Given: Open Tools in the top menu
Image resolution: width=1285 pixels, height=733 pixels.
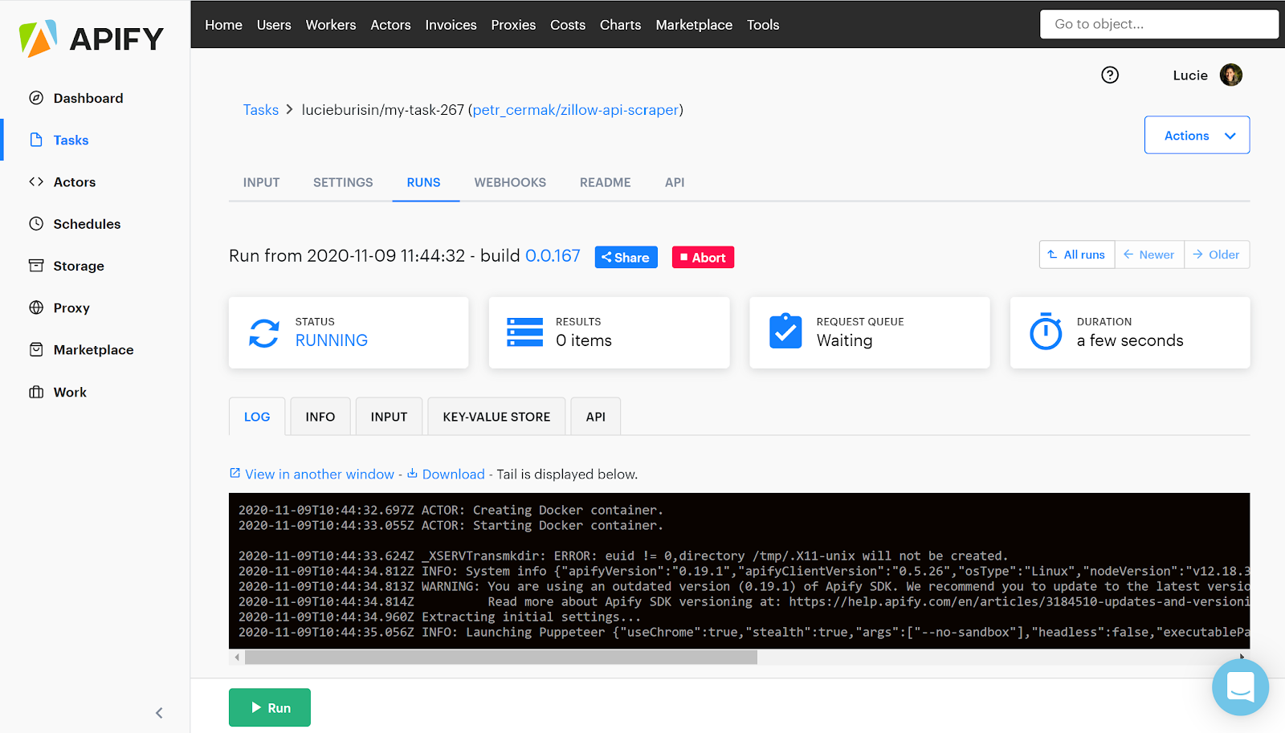Looking at the screenshot, I should [x=763, y=25].
